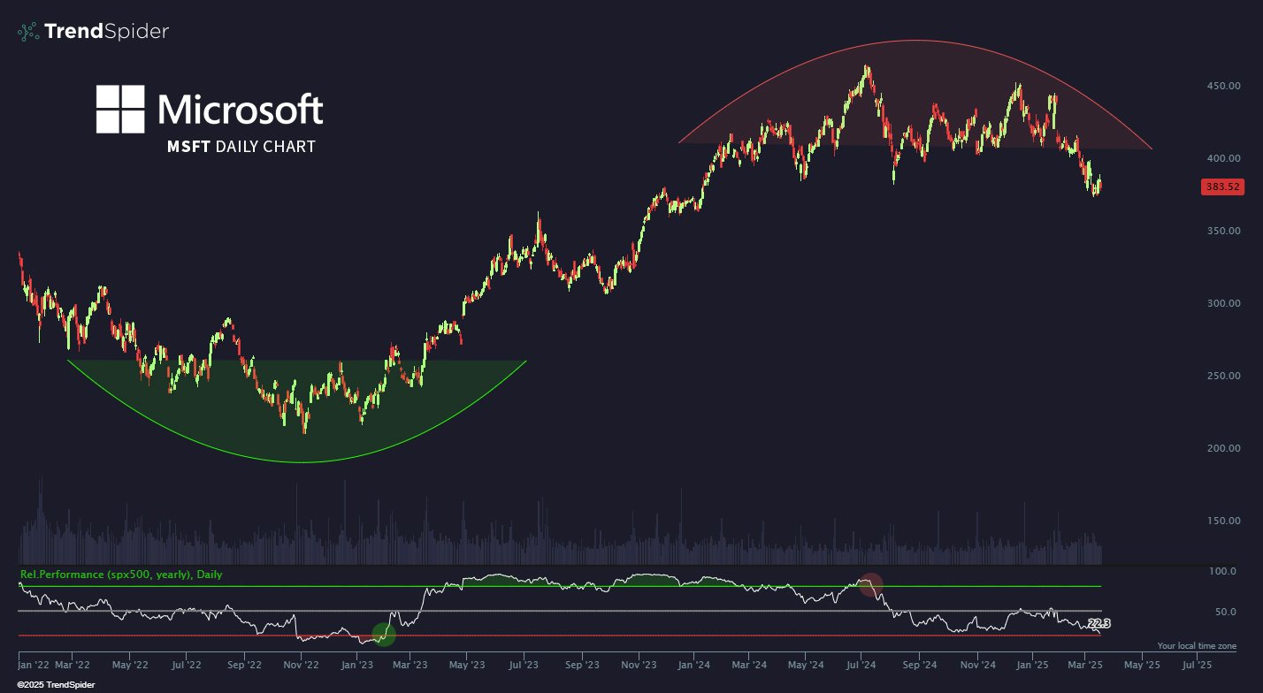Click the Mar '25 date label
The image size is (1263, 693).
[x=1085, y=664]
